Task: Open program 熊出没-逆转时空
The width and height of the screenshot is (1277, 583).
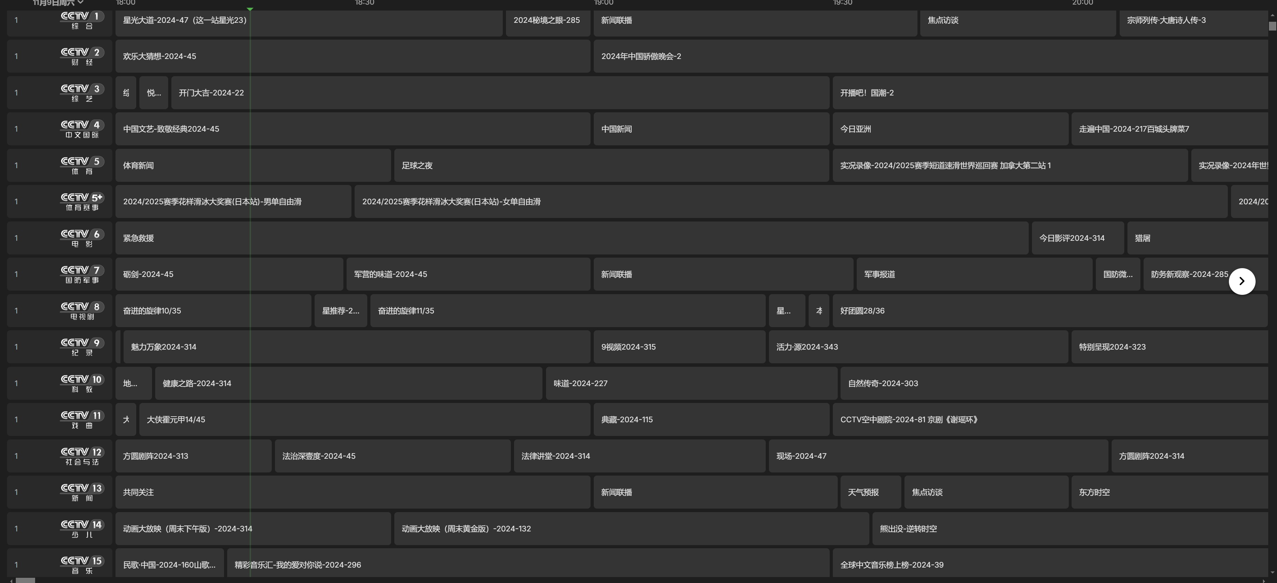Action: click(1070, 529)
